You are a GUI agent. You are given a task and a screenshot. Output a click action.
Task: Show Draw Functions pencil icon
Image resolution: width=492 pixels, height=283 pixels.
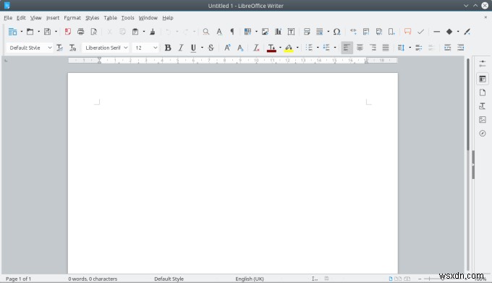[467, 32]
